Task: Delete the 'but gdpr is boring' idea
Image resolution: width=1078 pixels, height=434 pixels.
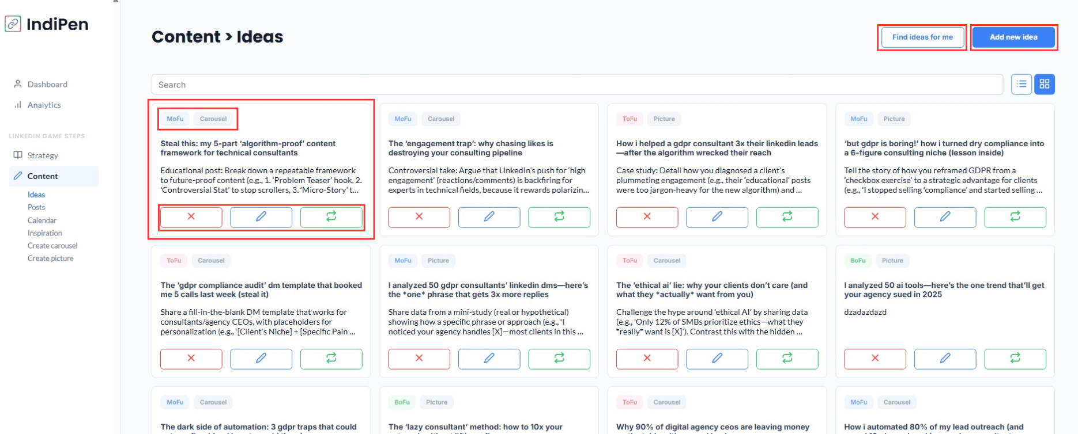Action: tap(875, 217)
